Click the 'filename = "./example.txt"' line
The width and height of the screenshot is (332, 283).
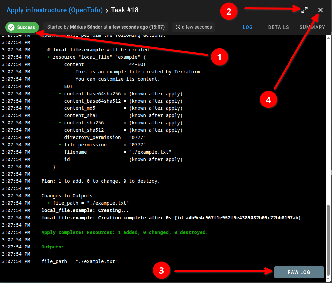coord(115,152)
